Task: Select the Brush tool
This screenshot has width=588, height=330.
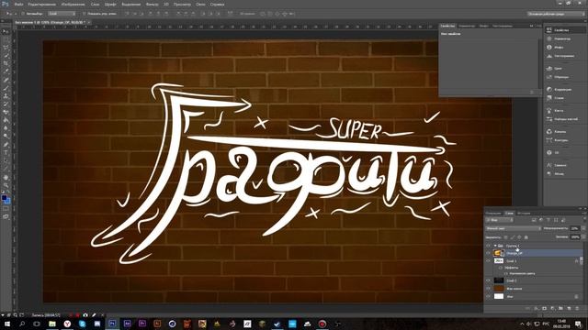Action: point(6,88)
